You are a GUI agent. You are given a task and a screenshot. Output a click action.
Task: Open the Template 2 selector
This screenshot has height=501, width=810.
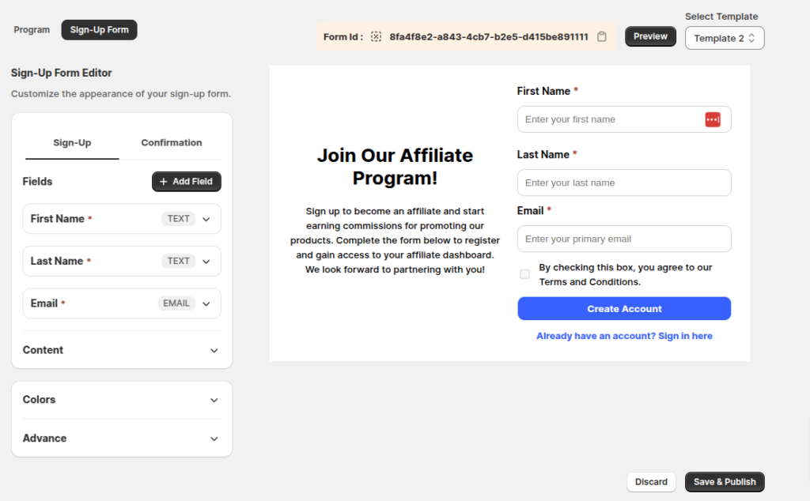(724, 37)
